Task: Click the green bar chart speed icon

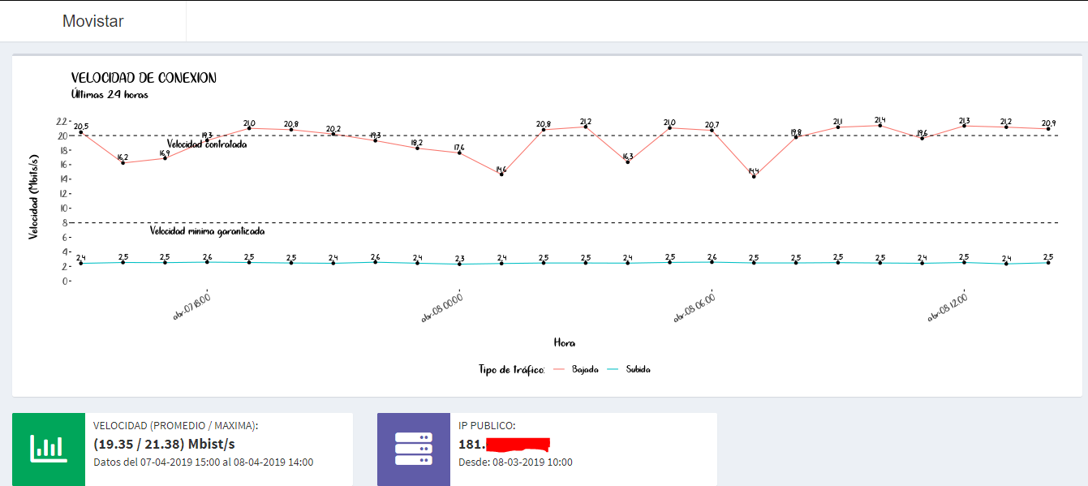Action: point(49,449)
